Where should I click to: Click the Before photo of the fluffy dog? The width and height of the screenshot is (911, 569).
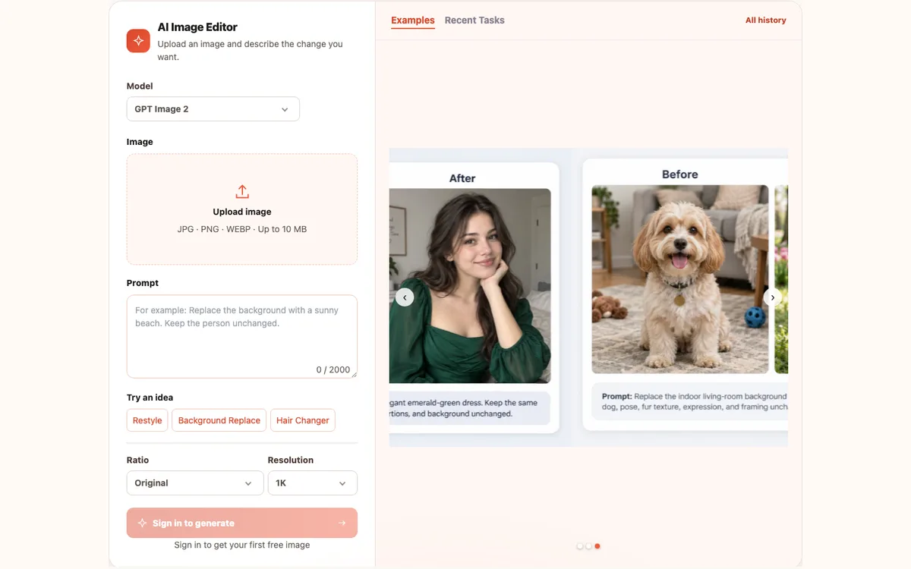pyautogui.click(x=680, y=280)
